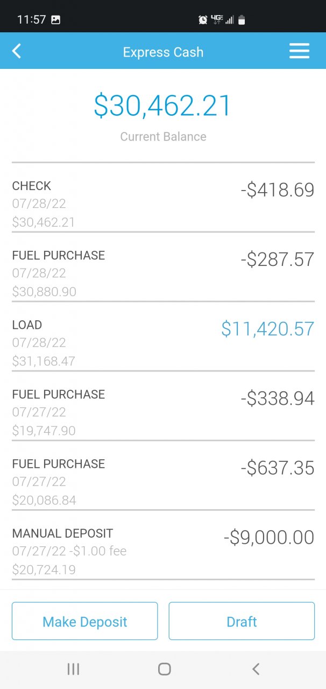Tap the Current Balance label
The height and width of the screenshot is (689, 326).
[163, 137]
